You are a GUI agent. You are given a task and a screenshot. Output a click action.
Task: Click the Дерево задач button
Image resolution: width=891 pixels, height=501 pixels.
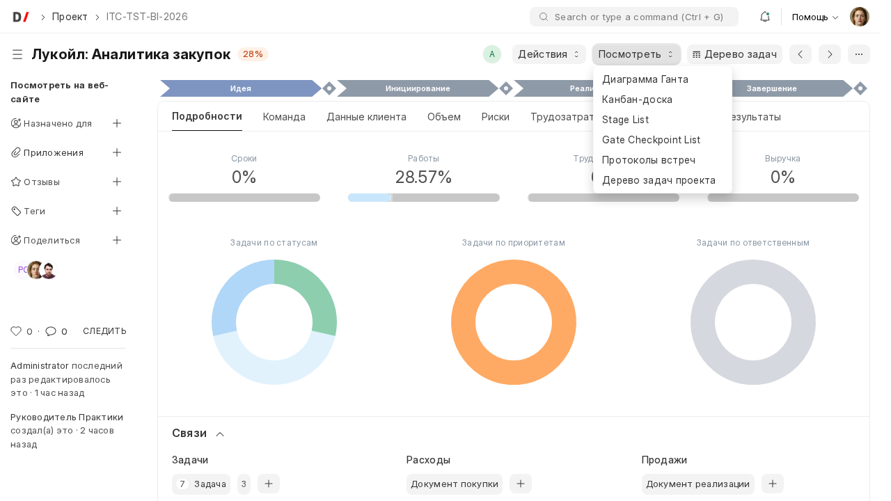734,54
